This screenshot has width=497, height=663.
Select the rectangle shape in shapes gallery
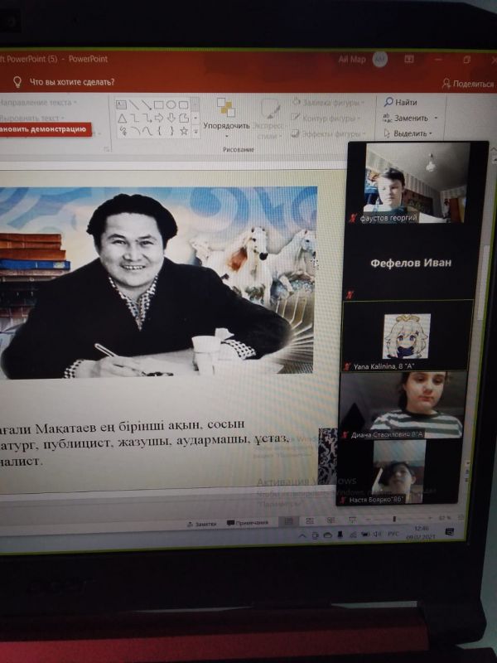coord(157,104)
